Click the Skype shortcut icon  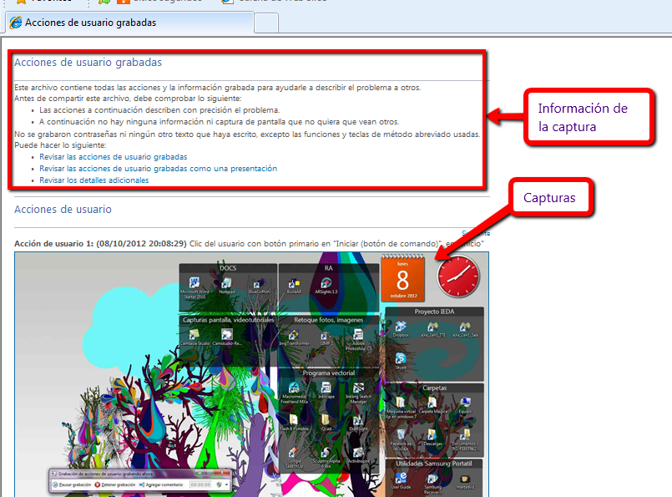point(401,358)
